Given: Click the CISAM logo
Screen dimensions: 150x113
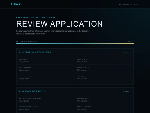Looking at the screenshot, I should [x=16, y=4].
